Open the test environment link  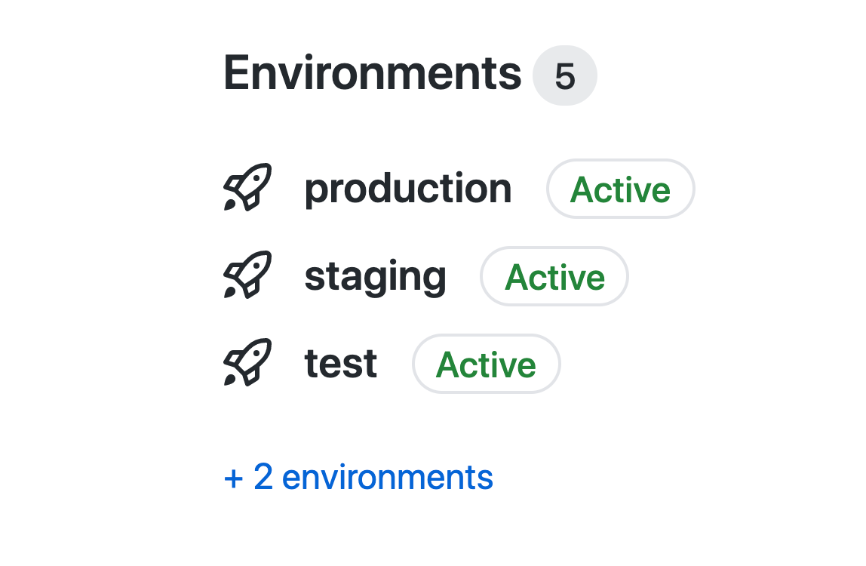341,364
